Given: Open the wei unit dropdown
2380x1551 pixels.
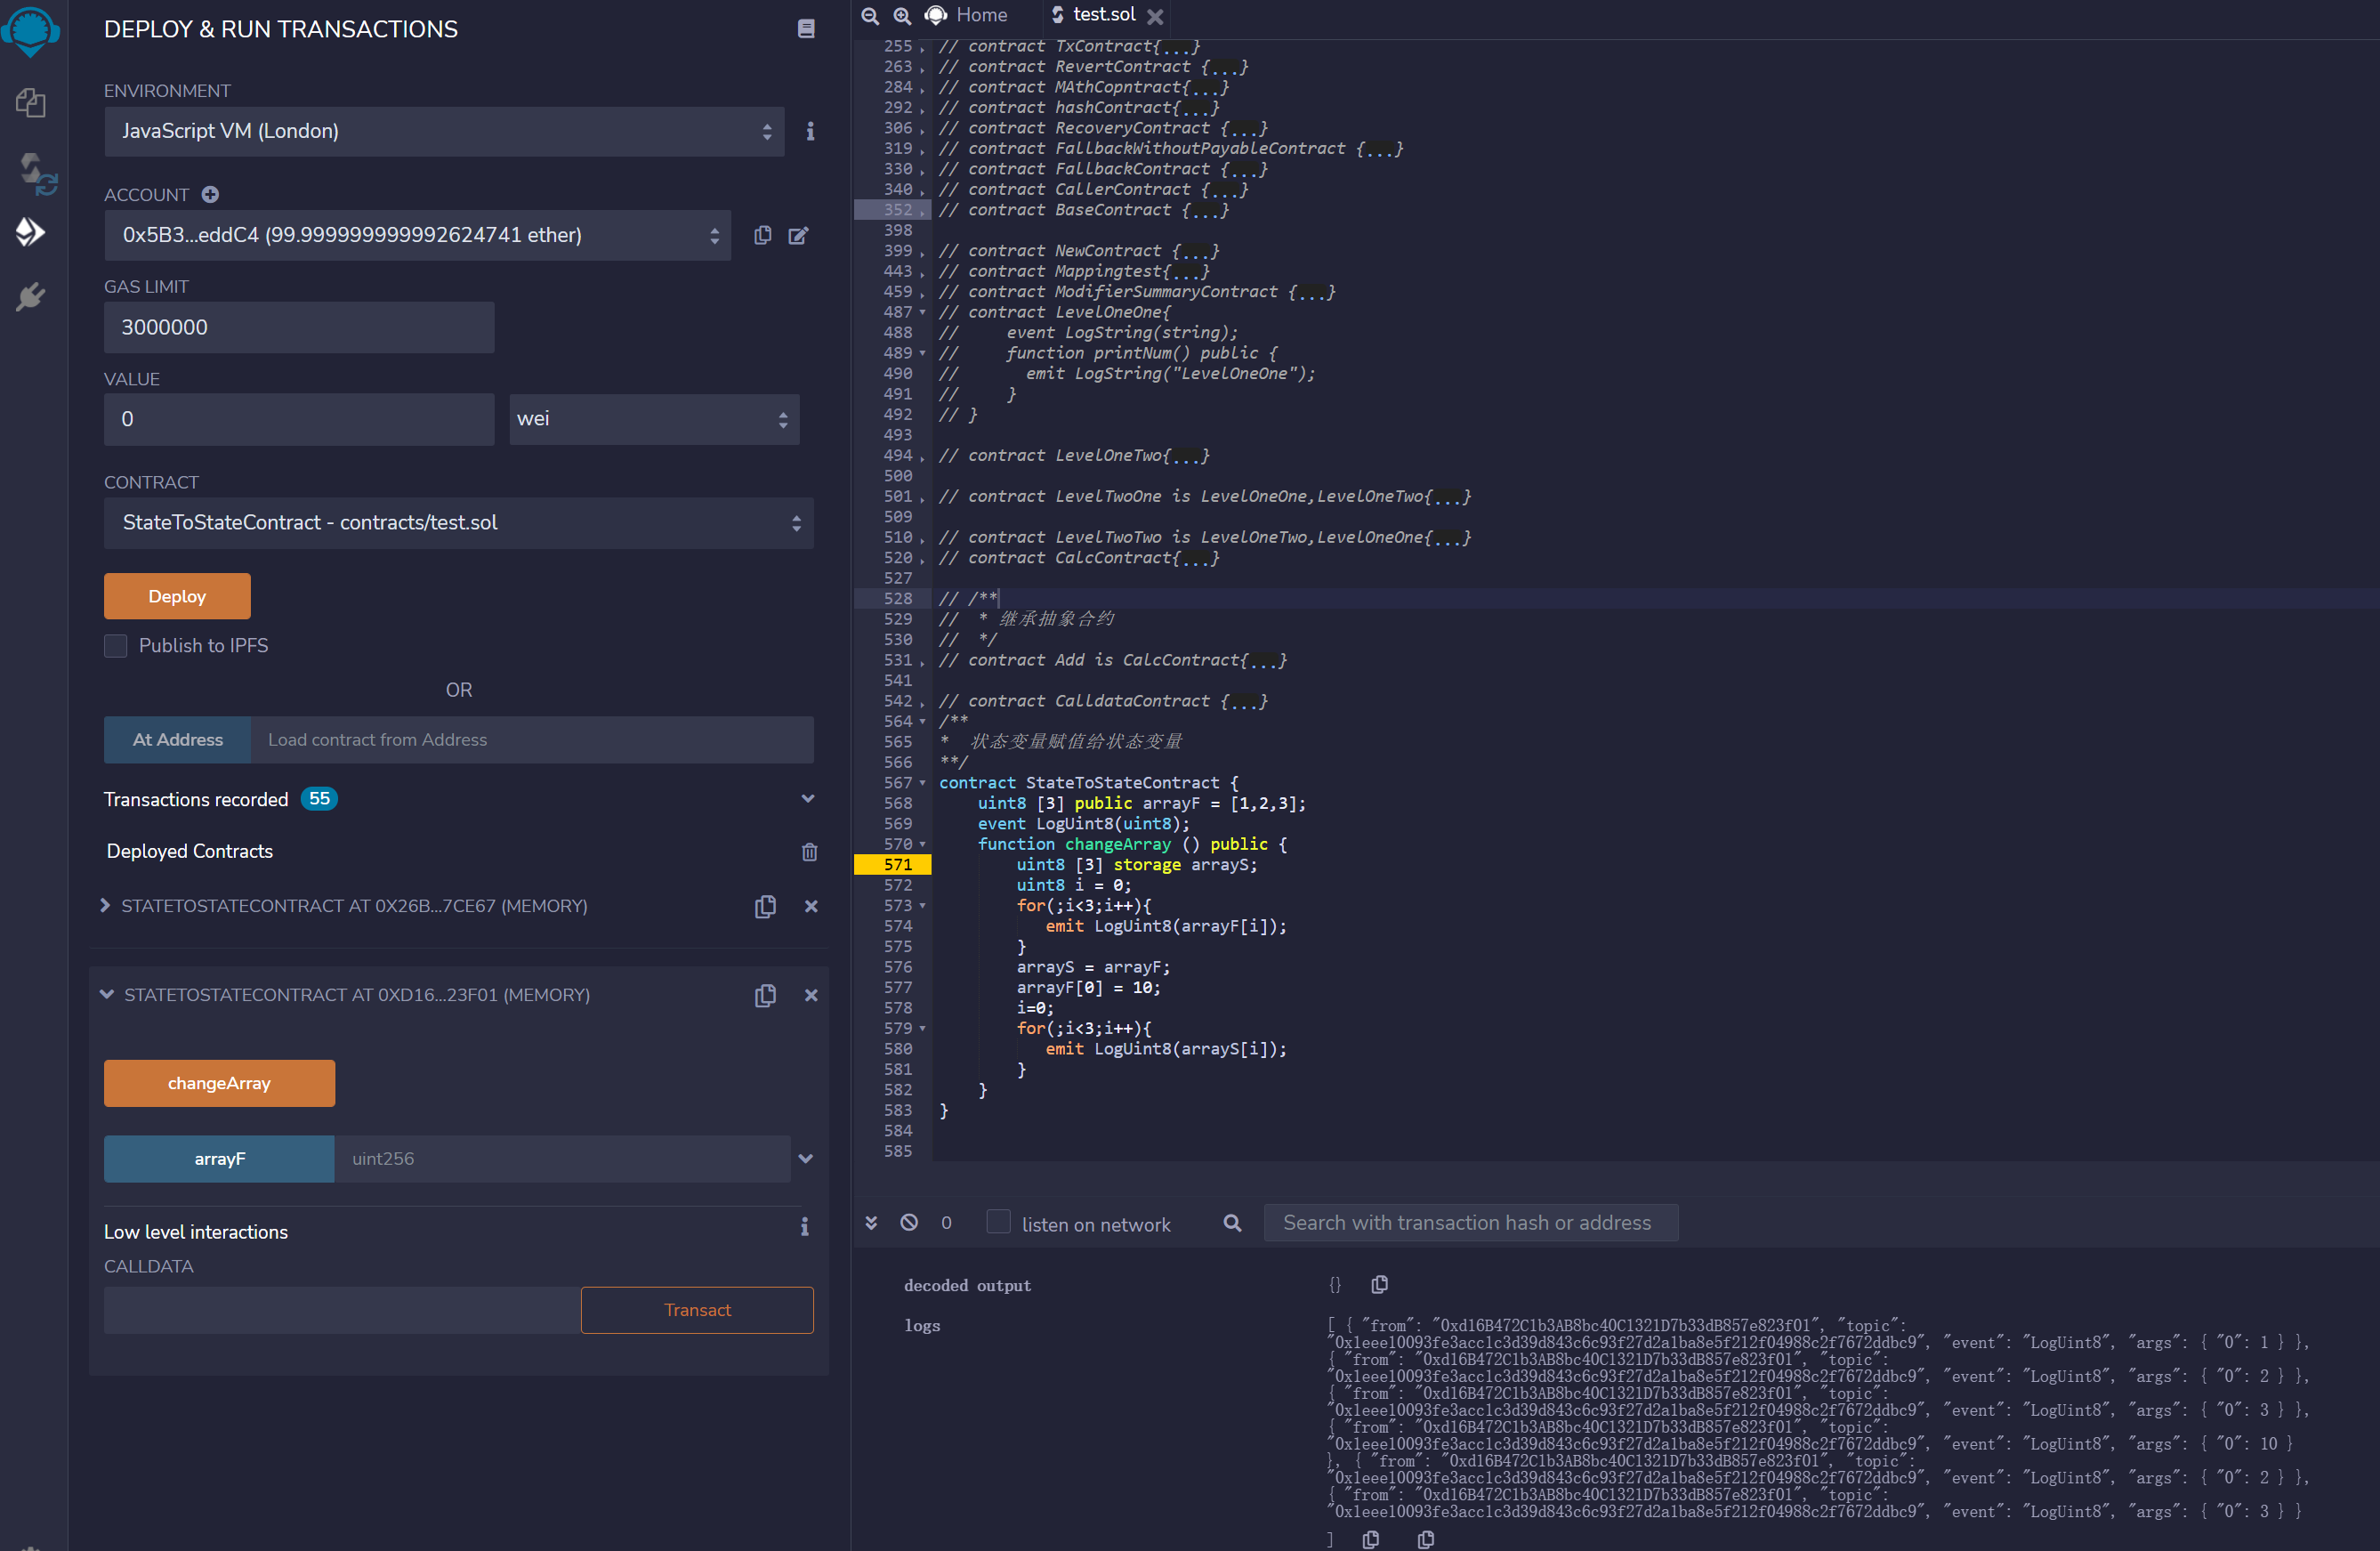Looking at the screenshot, I should tap(653, 419).
